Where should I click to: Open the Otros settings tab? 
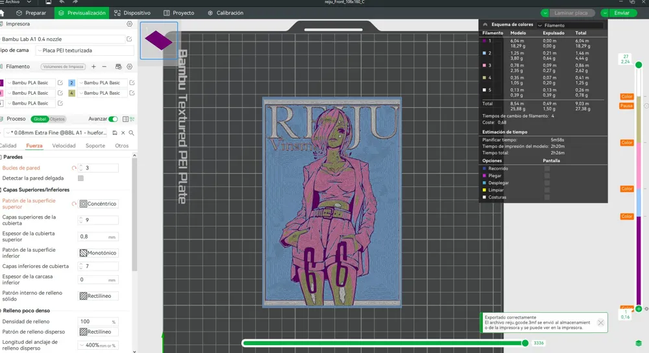(x=122, y=145)
